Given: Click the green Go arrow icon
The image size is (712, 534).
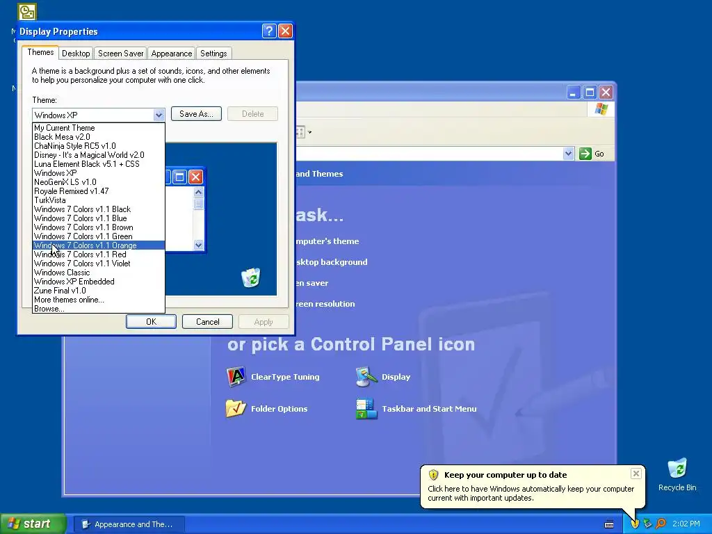Looking at the screenshot, I should coord(585,154).
